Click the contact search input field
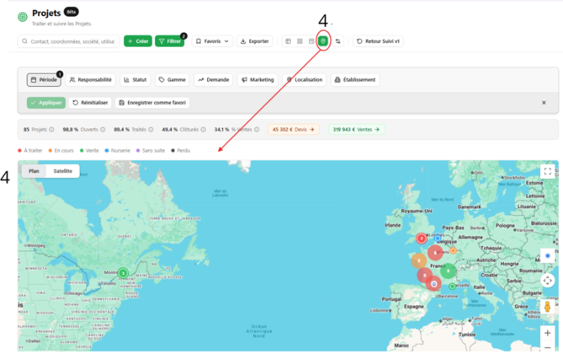Viewport: 563px width, 354px height. pyautogui.click(x=68, y=41)
